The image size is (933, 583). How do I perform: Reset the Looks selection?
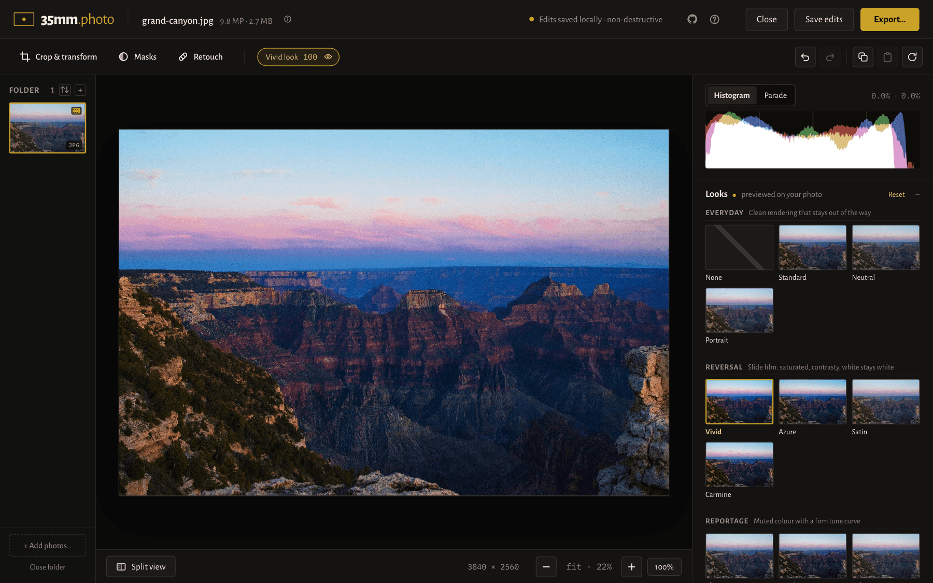[896, 194]
